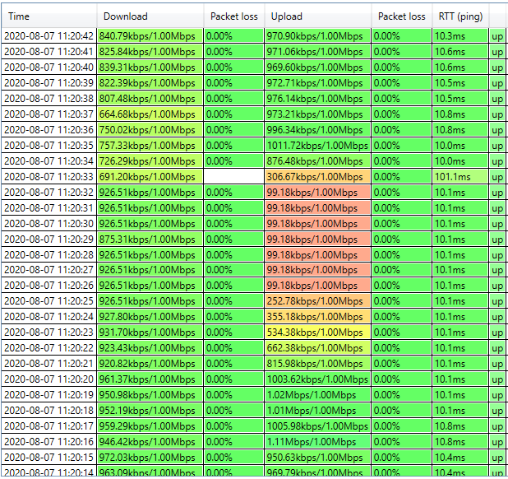Select the 691.20kbps download cell

click(x=150, y=176)
